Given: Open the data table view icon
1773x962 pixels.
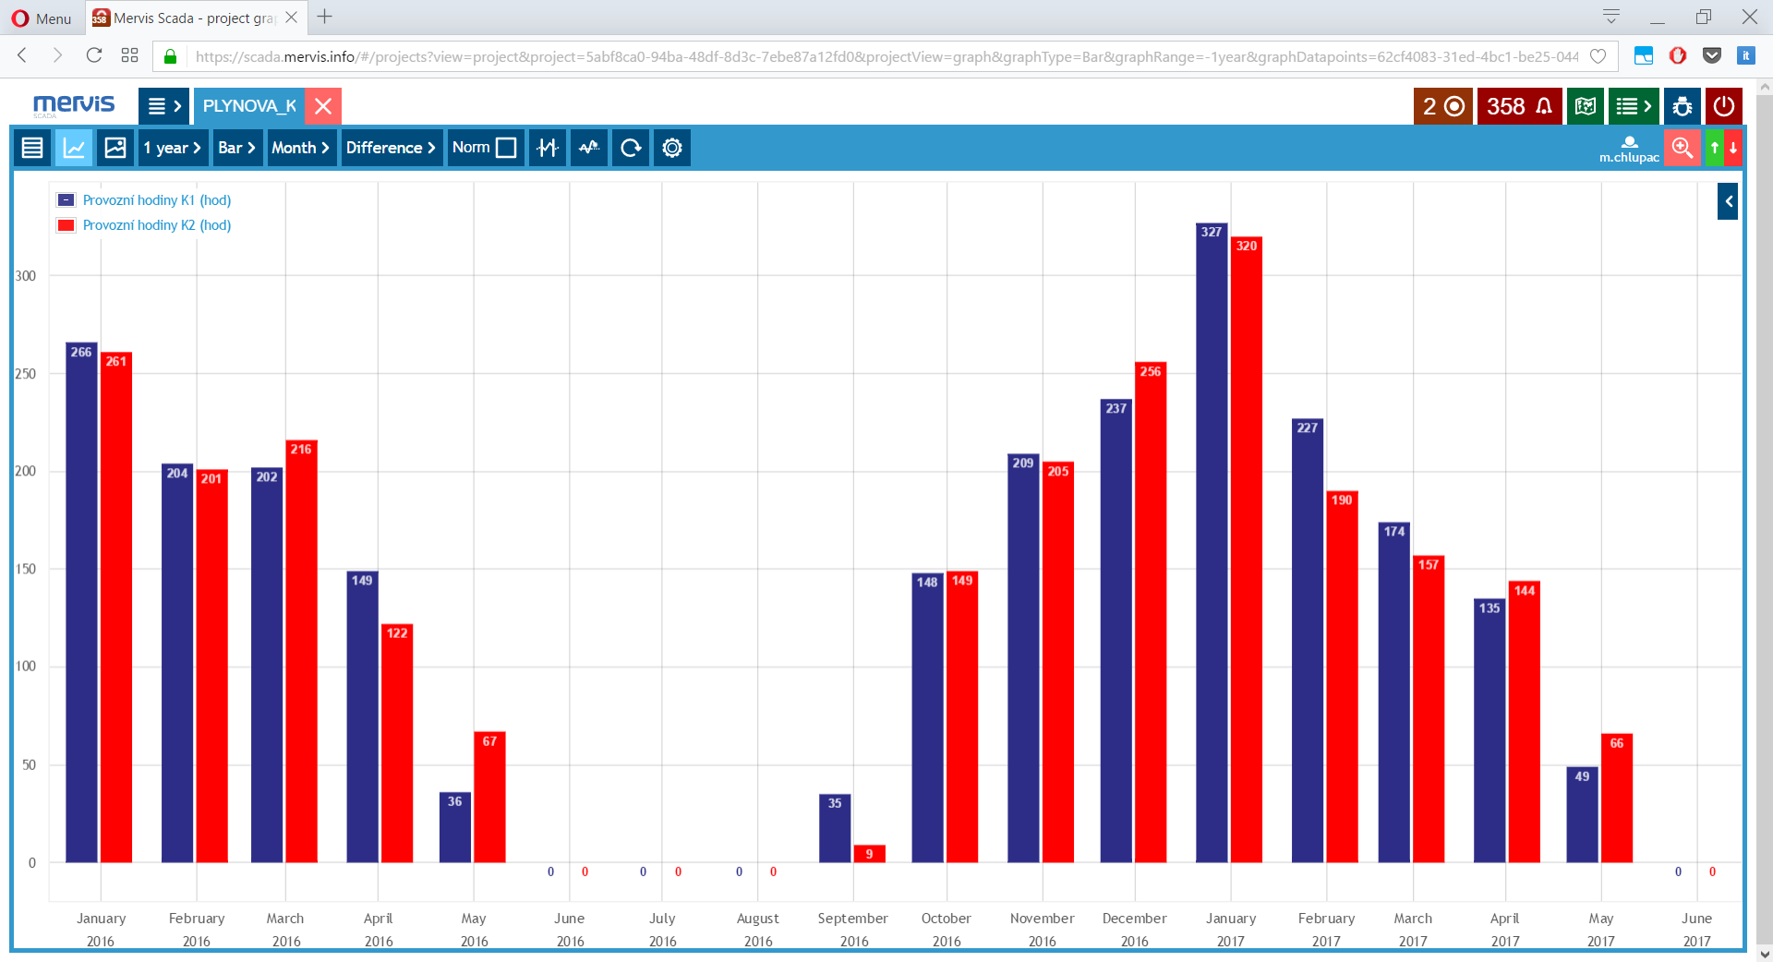Looking at the screenshot, I should pyautogui.click(x=31, y=148).
